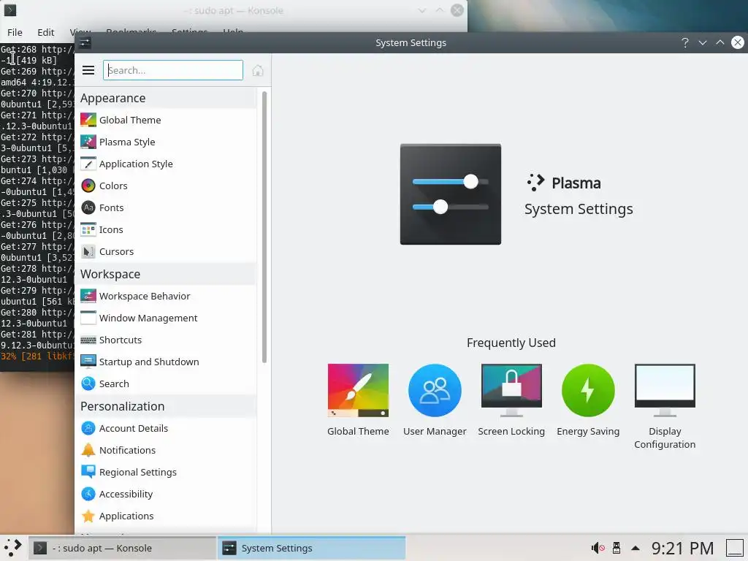This screenshot has width=748, height=561.
Task: Open the hamburger menu in System Settings
Action: click(88, 70)
